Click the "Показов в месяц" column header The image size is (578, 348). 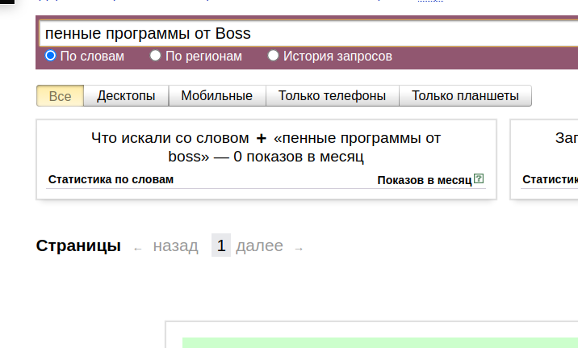point(425,180)
